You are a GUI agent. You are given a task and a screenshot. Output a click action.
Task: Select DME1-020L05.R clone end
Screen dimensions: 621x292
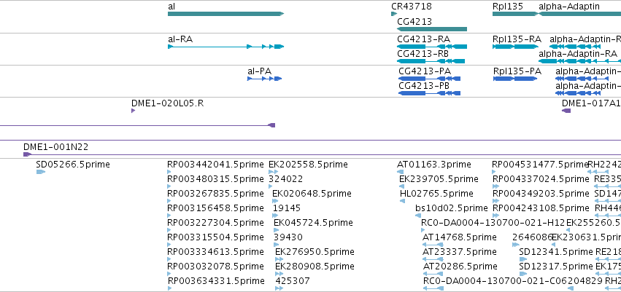133,111
